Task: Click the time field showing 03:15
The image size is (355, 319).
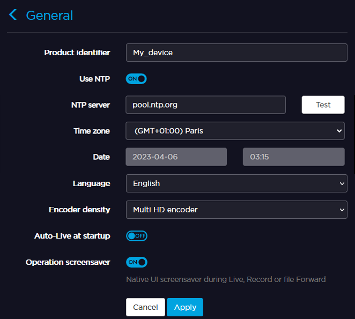Action: [x=293, y=157]
